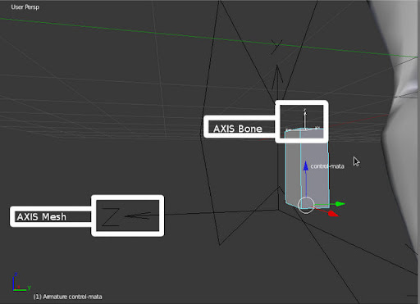Image resolution: width=420 pixels, height=304 pixels.
Task: Click the red X-axis manipulator arrow
Action: click(x=333, y=214)
